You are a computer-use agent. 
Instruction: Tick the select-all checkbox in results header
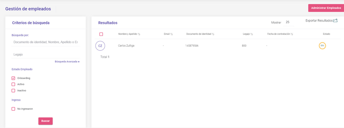pos(101,34)
